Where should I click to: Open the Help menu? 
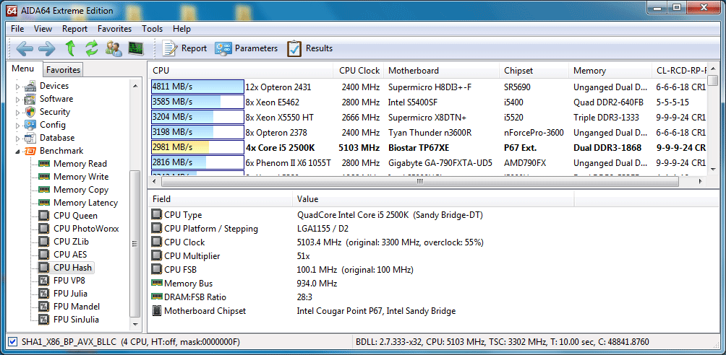[181, 29]
